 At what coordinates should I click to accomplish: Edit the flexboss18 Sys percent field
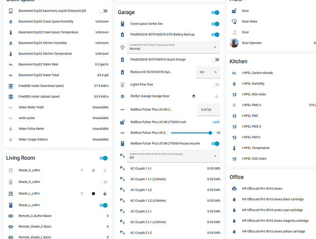(x=208, y=72)
